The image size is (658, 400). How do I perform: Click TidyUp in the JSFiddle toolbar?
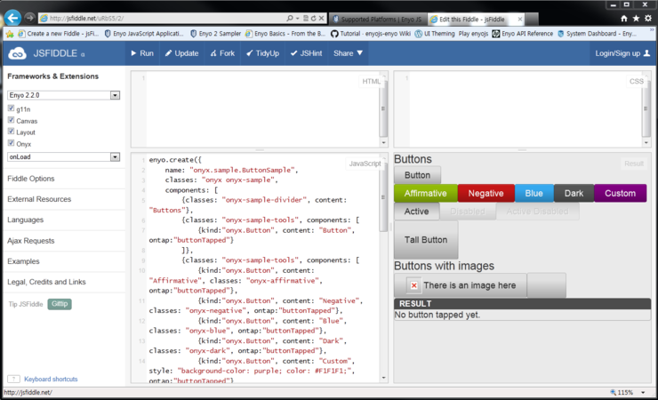pos(262,53)
